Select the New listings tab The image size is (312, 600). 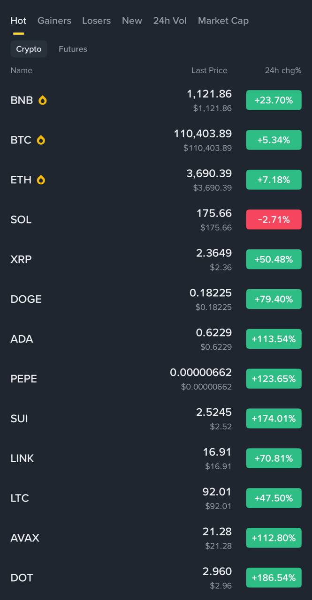click(132, 21)
